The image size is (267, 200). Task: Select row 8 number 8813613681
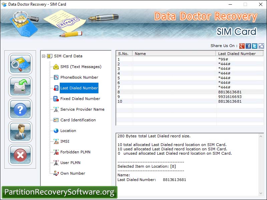point(190,92)
